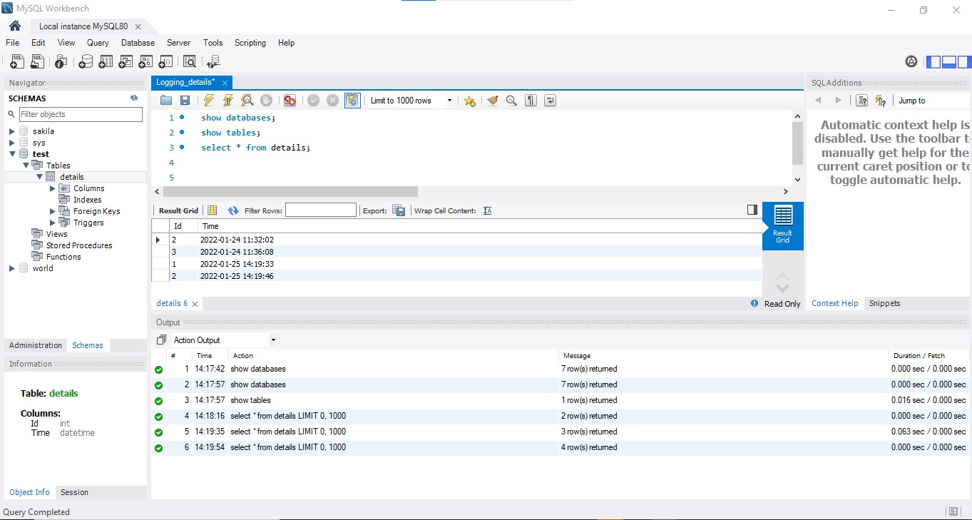
Task: Toggle invisible characters display
Action: click(531, 101)
